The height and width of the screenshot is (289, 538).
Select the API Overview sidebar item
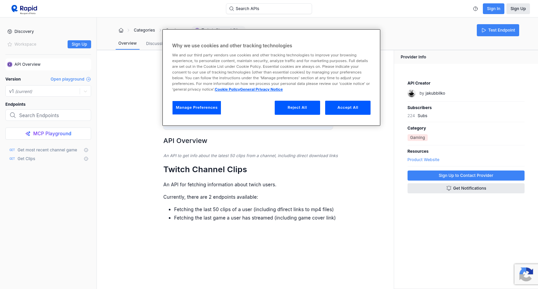coord(48,64)
